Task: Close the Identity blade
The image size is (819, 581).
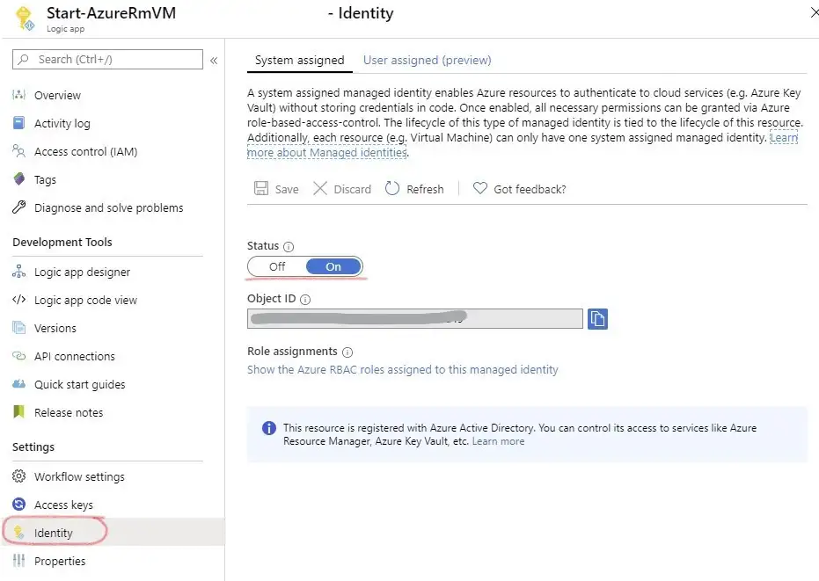Action: (x=814, y=12)
